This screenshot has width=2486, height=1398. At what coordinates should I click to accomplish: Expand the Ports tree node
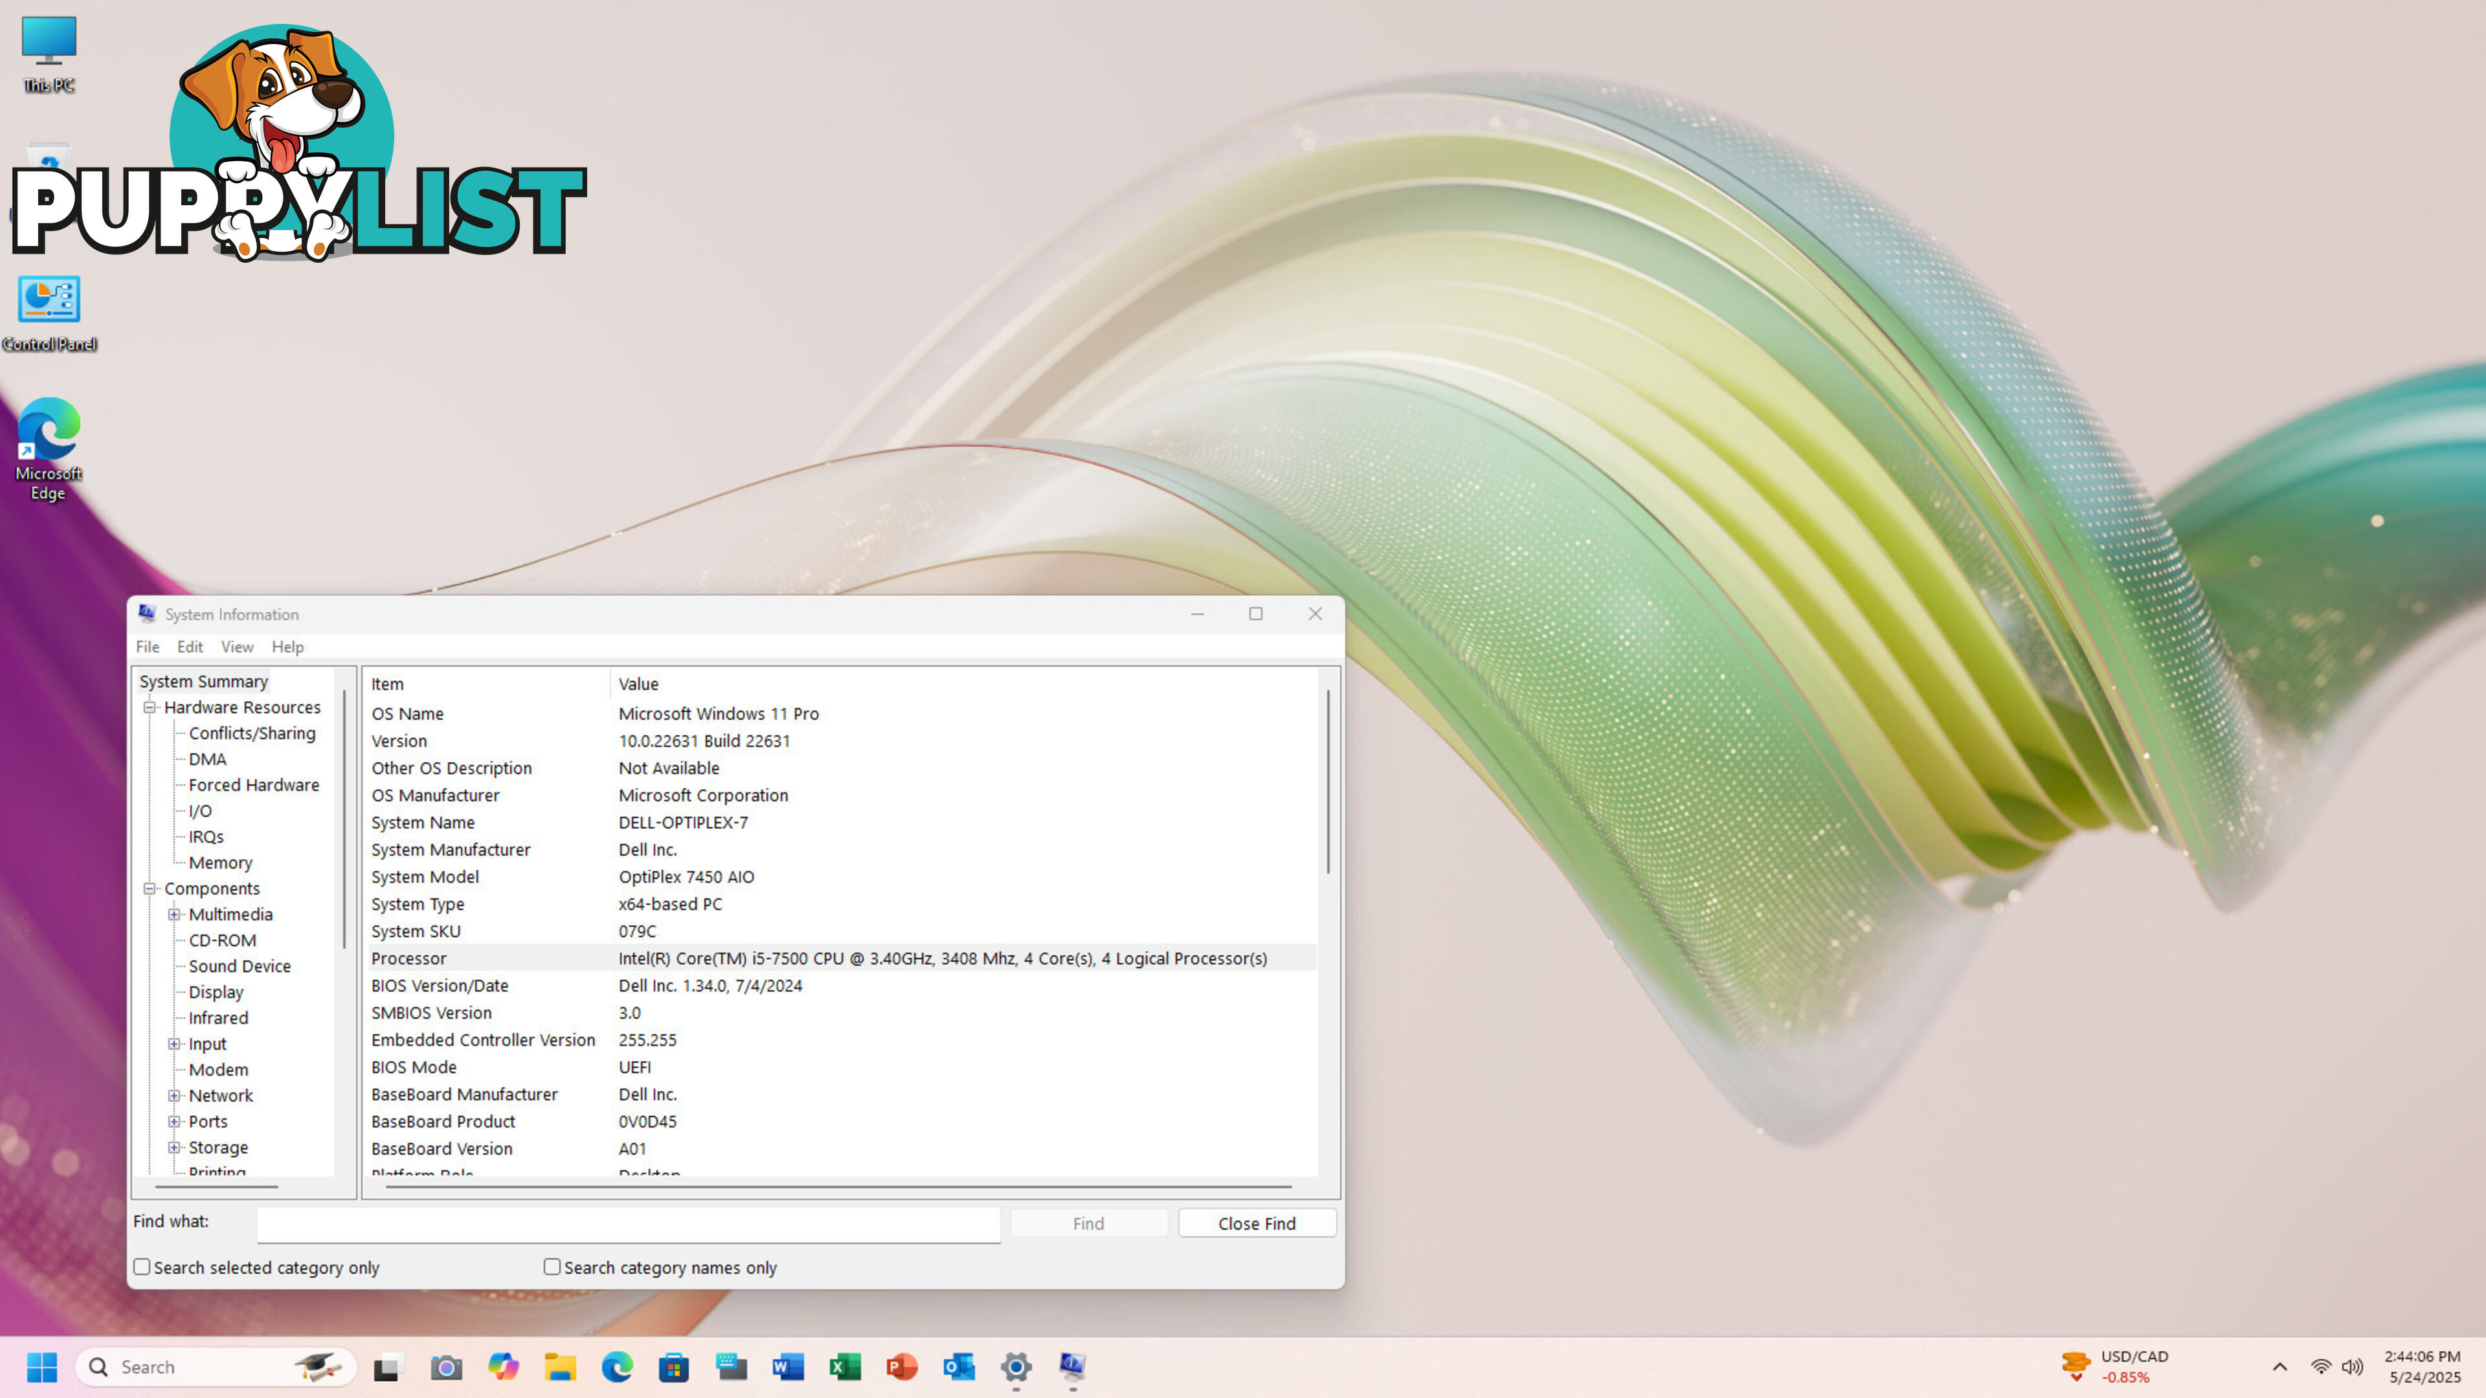(x=175, y=1121)
